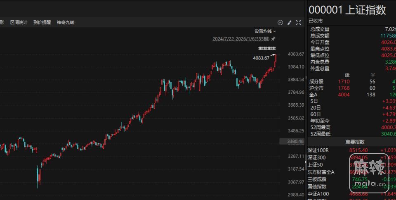This screenshot has width=396, height=200.
Task: Click 国债指数 in the index list
Action: (x=318, y=187)
